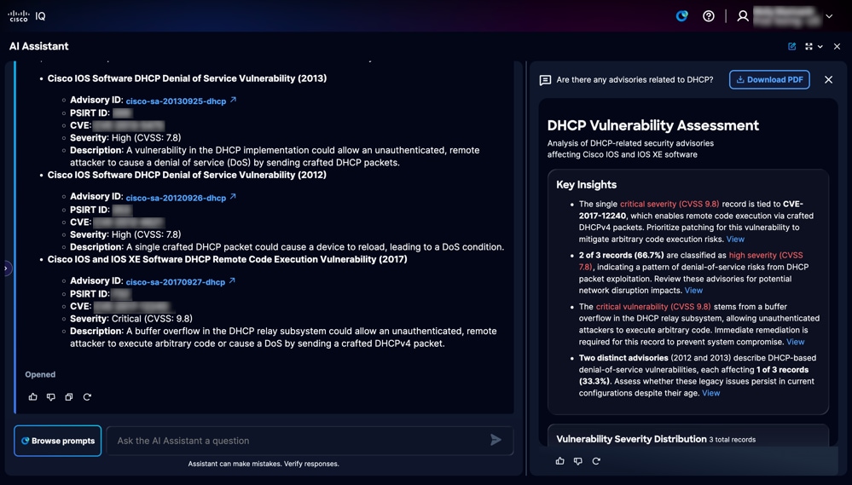Screen dimensions: 852x485
Task: Click the Severity: Critical (CVSS: 9.8) line
Action: 131,319
